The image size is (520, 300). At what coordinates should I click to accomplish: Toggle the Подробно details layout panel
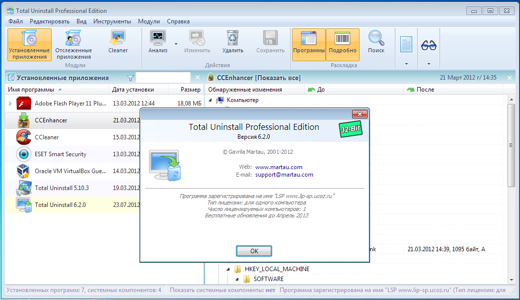(x=343, y=44)
